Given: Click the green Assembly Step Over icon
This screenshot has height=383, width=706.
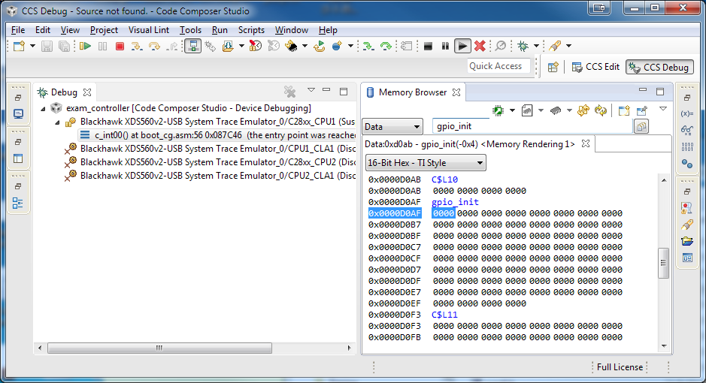Looking at the screenshot, I should pyautogui.click(x=386, y=46).
